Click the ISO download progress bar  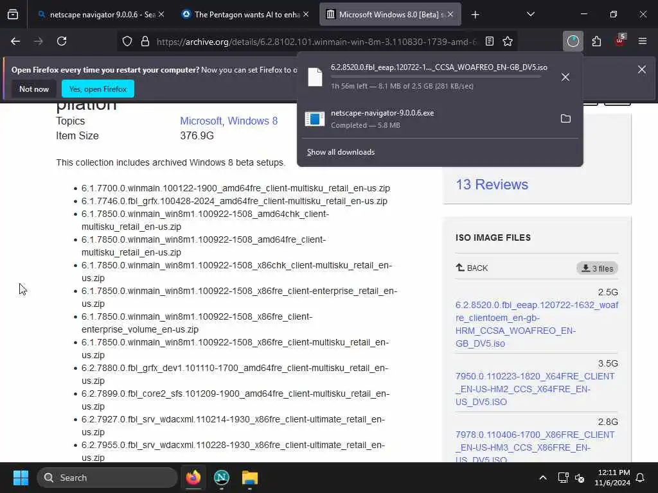[x=436, y=77]
